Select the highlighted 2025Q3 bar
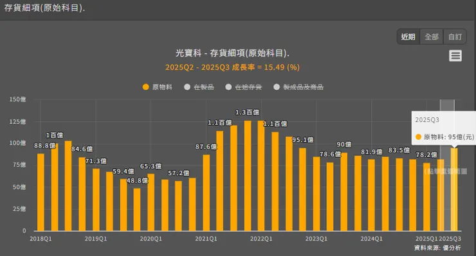The height and width of the screenshot is (256, 476). [x=454, y=189]
